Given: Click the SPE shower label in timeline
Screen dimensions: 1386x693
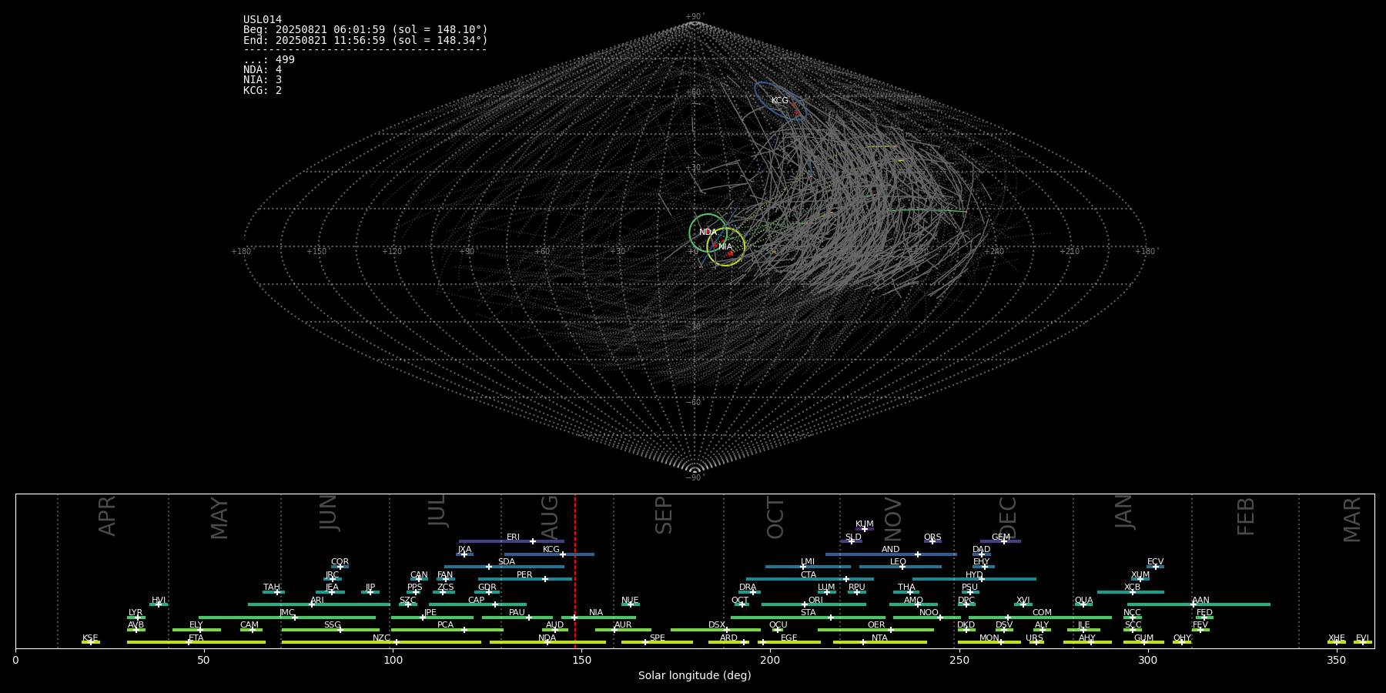Looking at the screenshot, I should click(657, 638).
